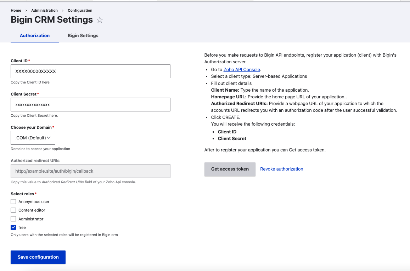
Task: Click the domain dropdown chevron arrow
Action: (49, 138)
